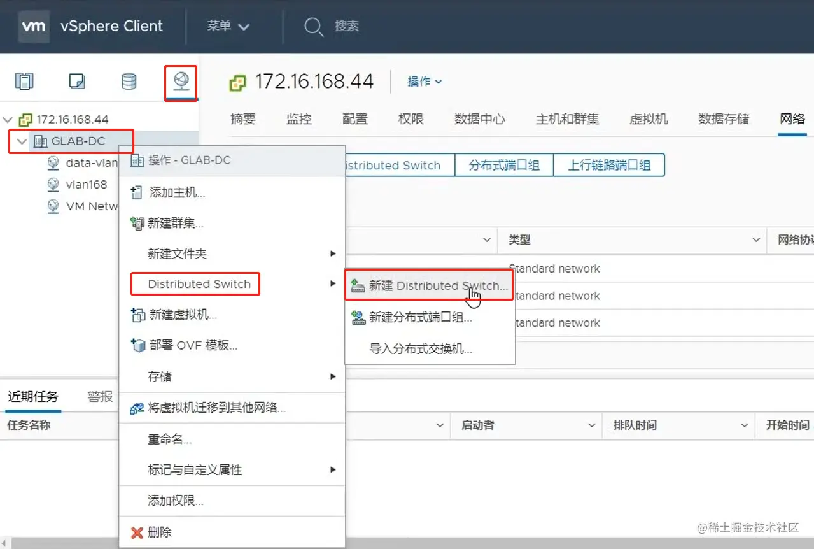Expand the Distributed Switch submenu arrow

333,283
